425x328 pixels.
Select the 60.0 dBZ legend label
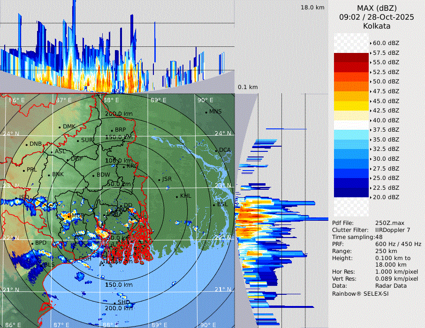point(386,43)
